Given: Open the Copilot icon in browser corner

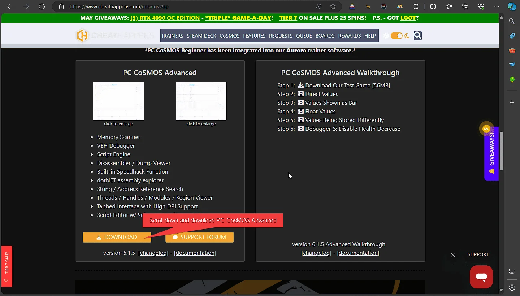Looking at the screenshot, I should 512,6.
